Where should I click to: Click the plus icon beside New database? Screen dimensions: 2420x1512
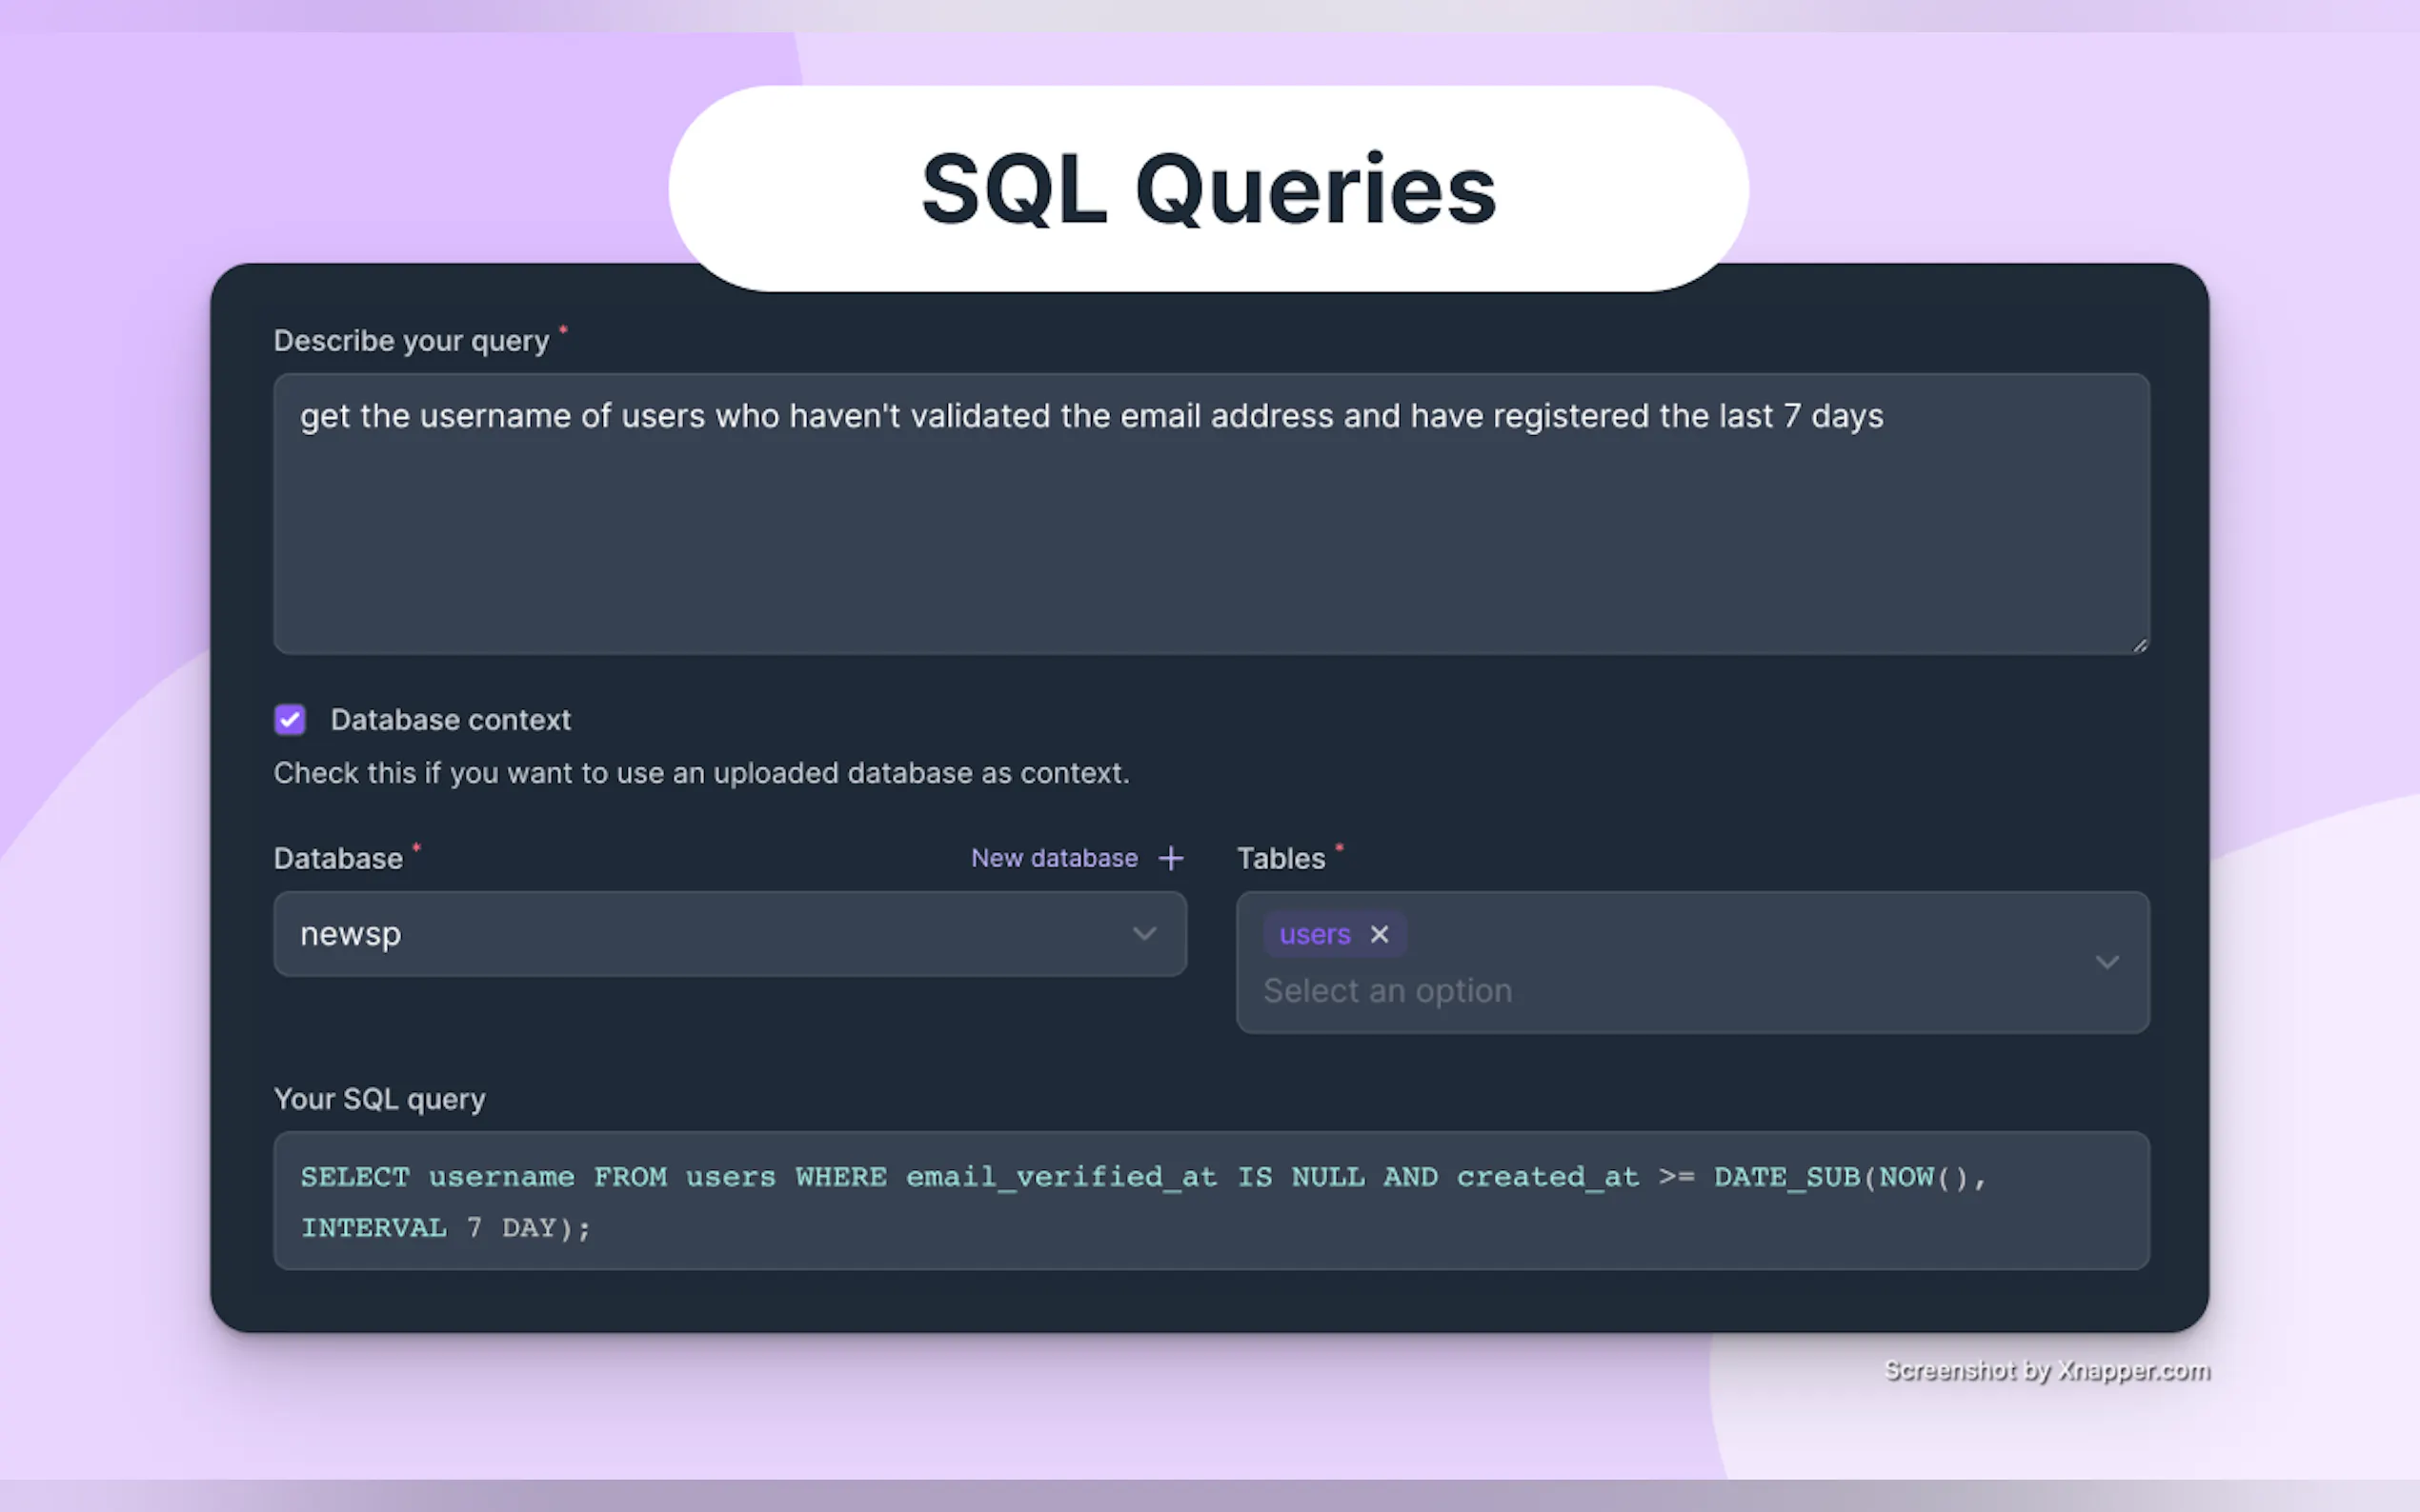tap(1171, 858)
